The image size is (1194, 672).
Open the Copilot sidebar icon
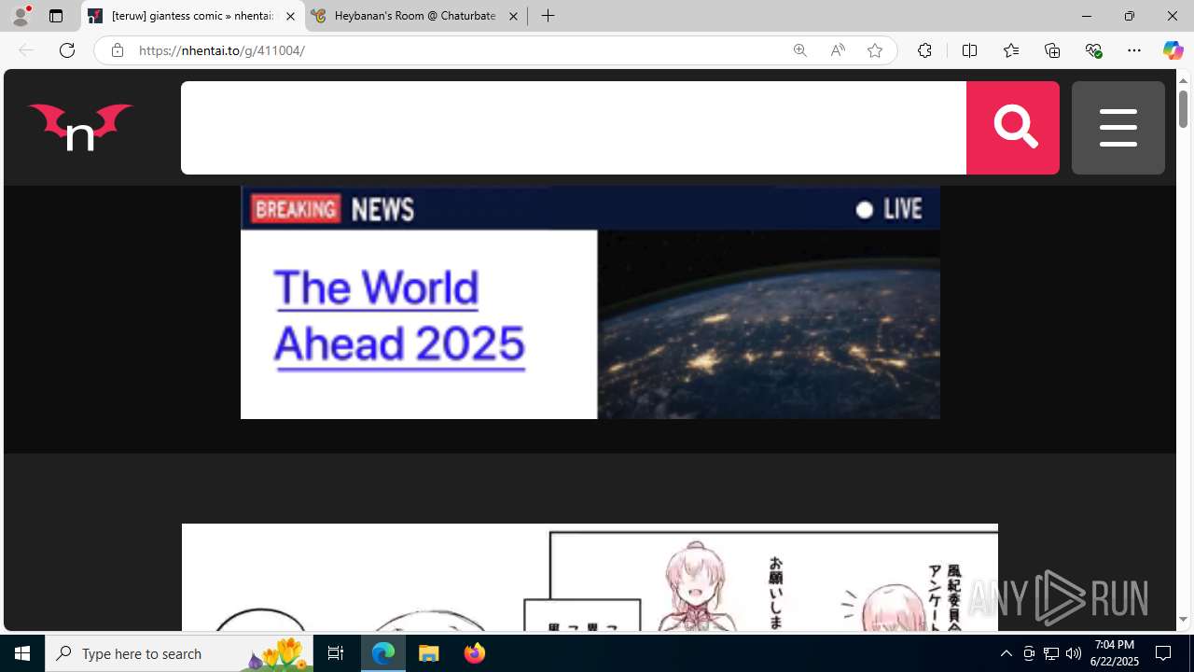(x=1173, y=50)
